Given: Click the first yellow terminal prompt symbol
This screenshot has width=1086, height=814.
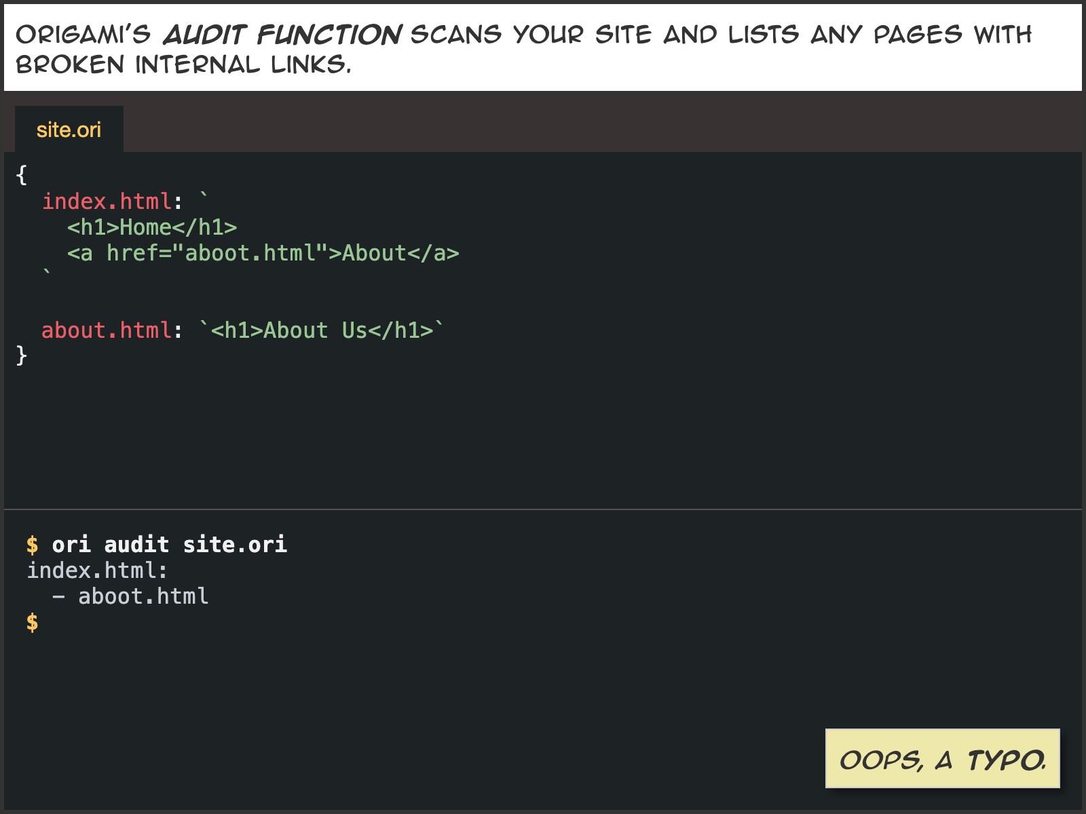Looking at the screenshot, I should pyautogui.click(x=33, y=545).
